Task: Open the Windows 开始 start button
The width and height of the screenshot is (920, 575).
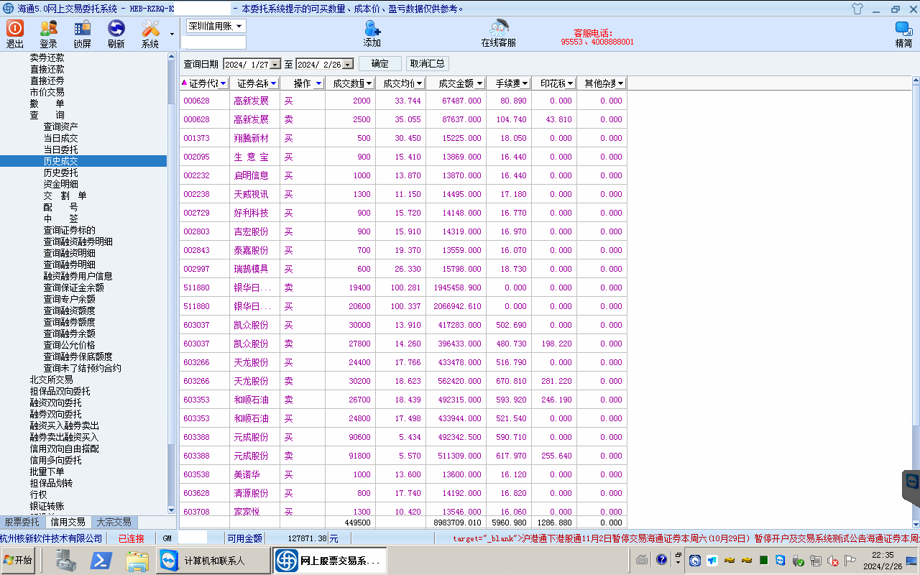Action: pyautogui.click(x=19, y=560)
